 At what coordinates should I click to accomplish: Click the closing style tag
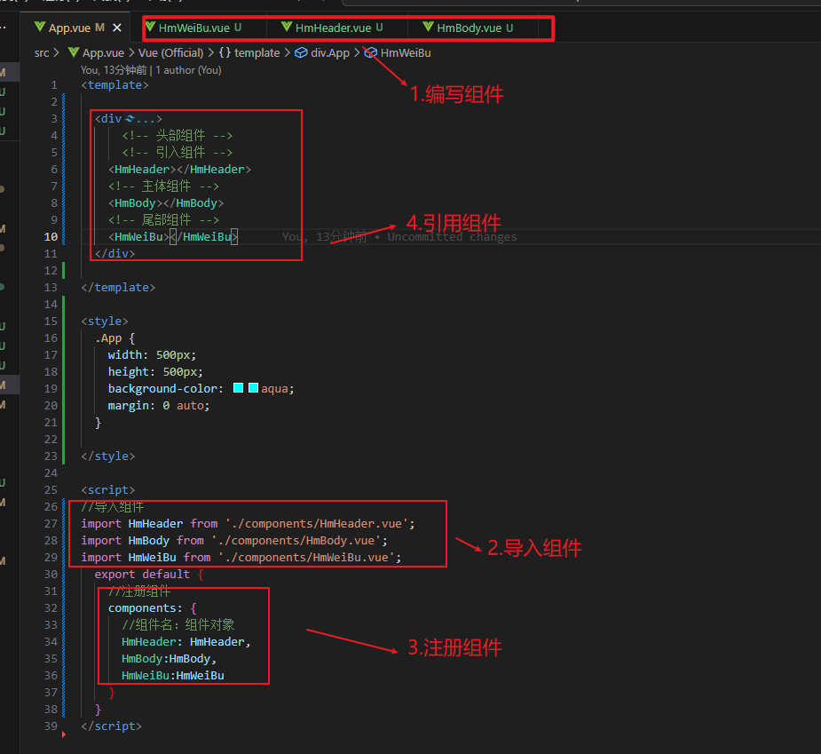[x=108, y=456]
